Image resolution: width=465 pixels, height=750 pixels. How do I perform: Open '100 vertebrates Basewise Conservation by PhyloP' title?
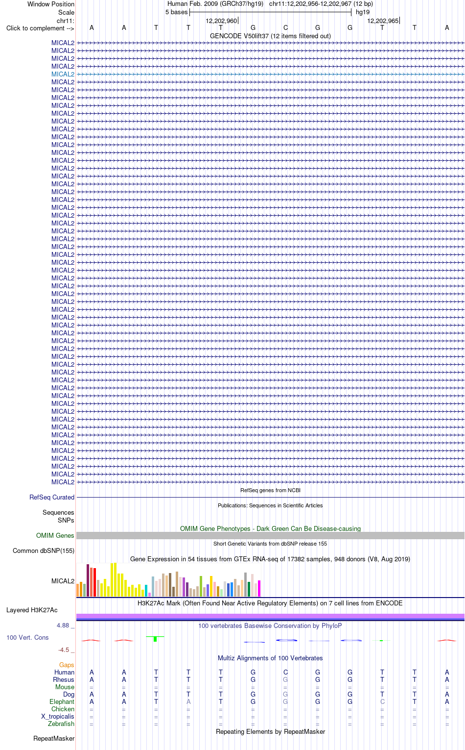point(270,625)
